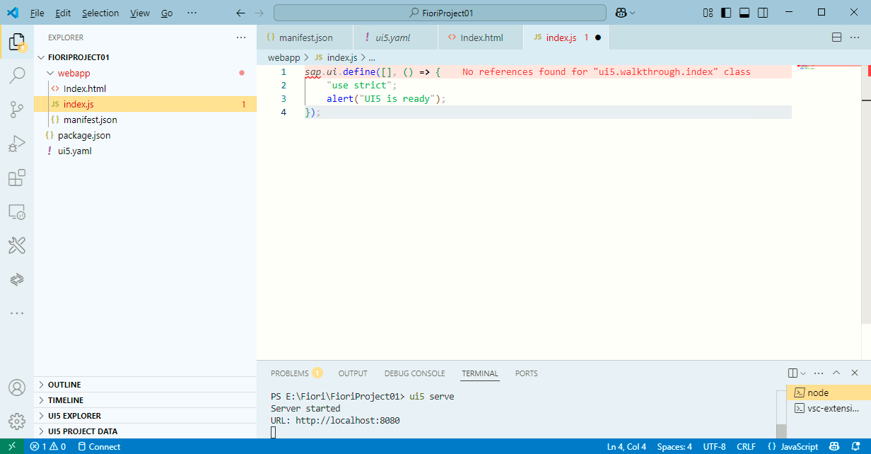Open the Go menu

tap(167, 13)
